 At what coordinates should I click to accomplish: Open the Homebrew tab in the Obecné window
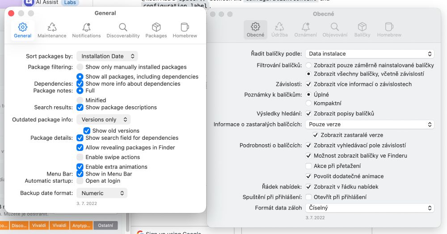389,29
